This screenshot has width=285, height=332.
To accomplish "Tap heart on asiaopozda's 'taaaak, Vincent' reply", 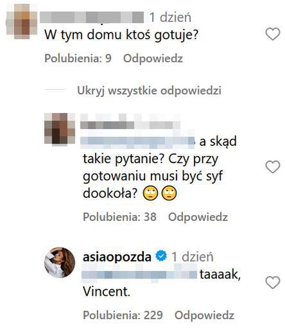I will point(273,283).
